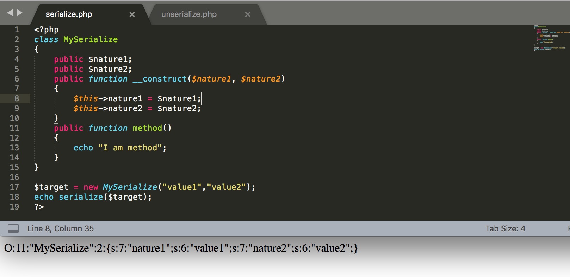Switch to the unserialize.php tab

[189, 14]
